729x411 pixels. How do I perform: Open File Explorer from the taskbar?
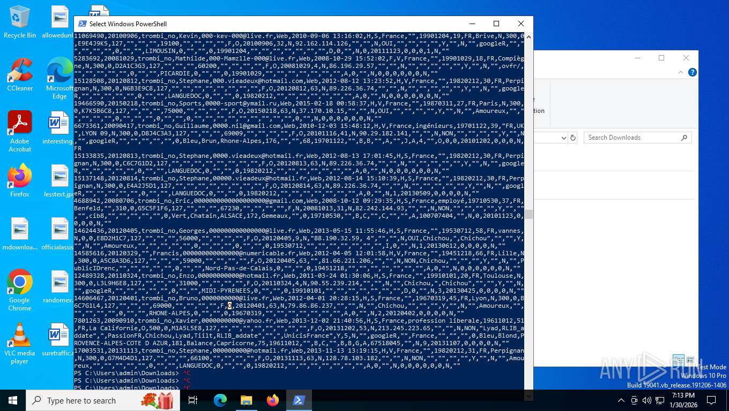(x=246, y=400)
